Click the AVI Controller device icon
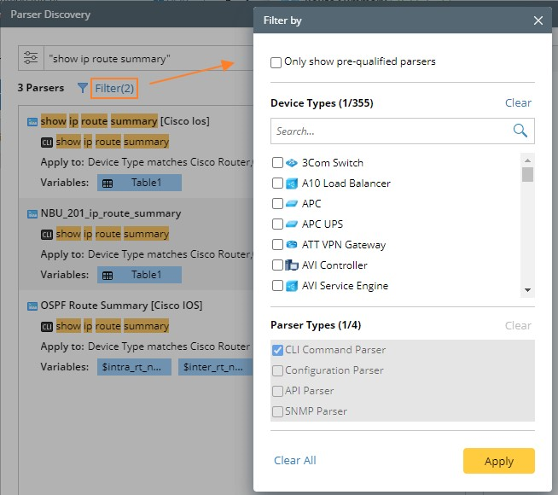558x495 pixels. click(292, 265)
